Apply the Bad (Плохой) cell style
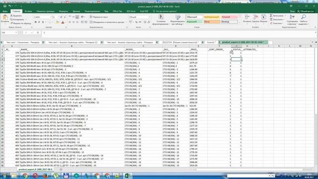The height and width of the screenshot is (179, 318). pyautogui.click(x=230, y=17)
